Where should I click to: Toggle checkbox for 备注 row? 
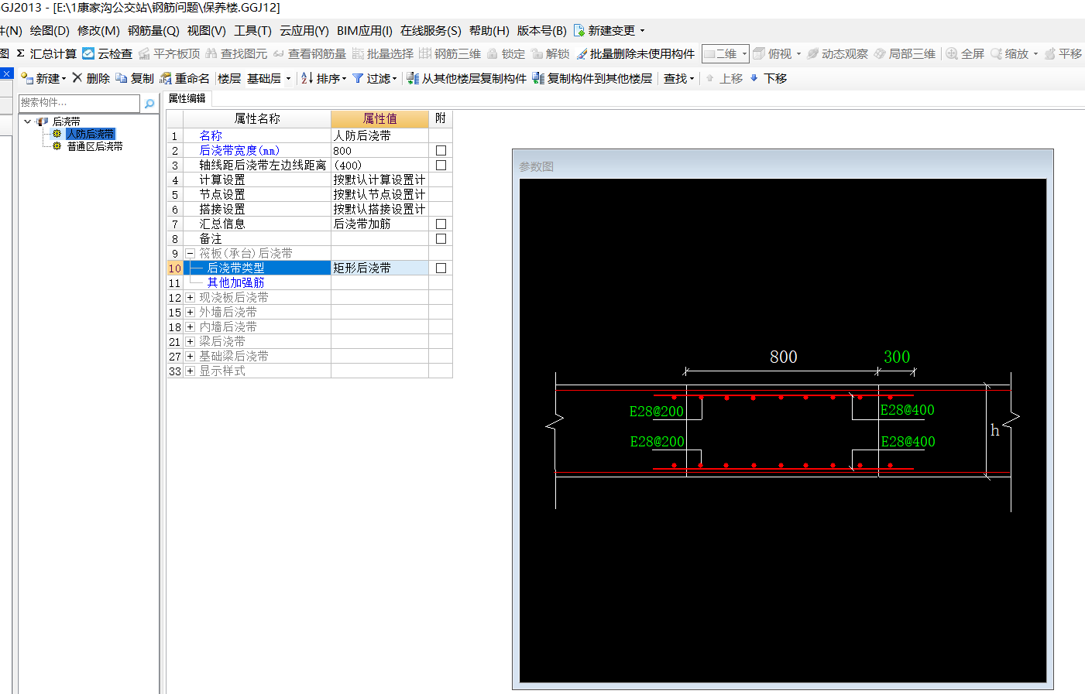(x=441, y=238)
